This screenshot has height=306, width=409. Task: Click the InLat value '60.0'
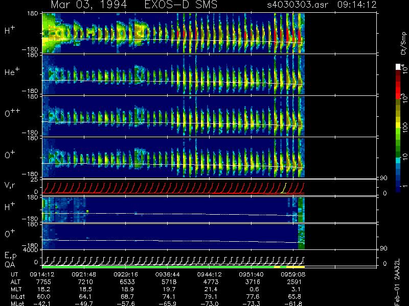(43, 297)
